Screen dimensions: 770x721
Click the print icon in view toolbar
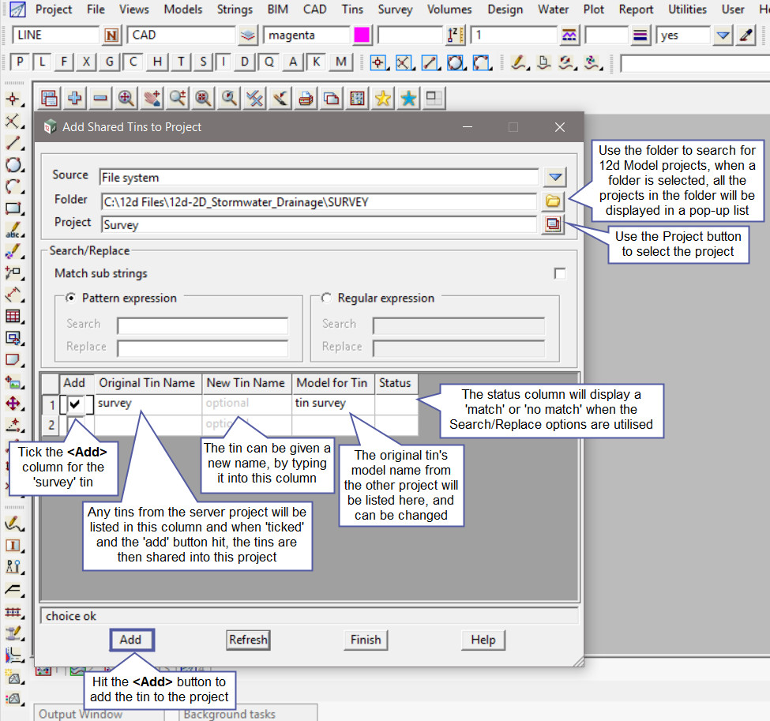click(306, 98)
